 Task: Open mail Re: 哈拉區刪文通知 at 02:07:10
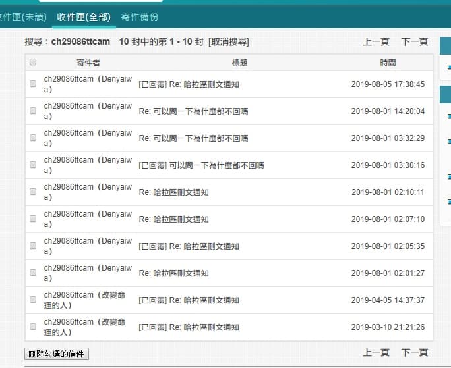pyautogui.click(x=173, y=219)
